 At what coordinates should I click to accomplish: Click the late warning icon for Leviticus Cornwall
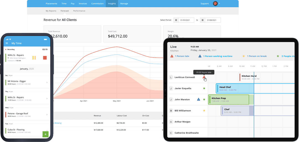pos(204,78)
